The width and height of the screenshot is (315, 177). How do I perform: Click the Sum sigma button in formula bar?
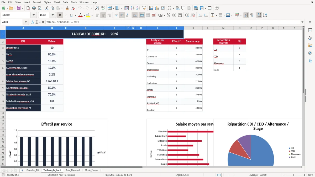(36, 22)
